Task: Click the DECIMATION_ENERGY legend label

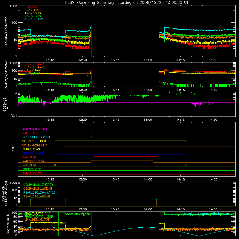Action: pos(38,185)
